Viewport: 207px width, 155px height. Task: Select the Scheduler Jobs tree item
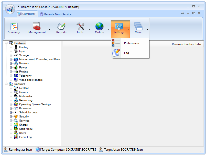pos(28,112)
